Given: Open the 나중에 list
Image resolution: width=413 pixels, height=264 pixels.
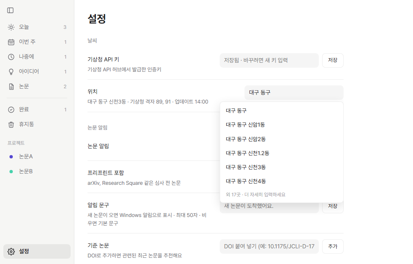Looking at the screenshot, I should pyautogui.click(x=37, y=57).
